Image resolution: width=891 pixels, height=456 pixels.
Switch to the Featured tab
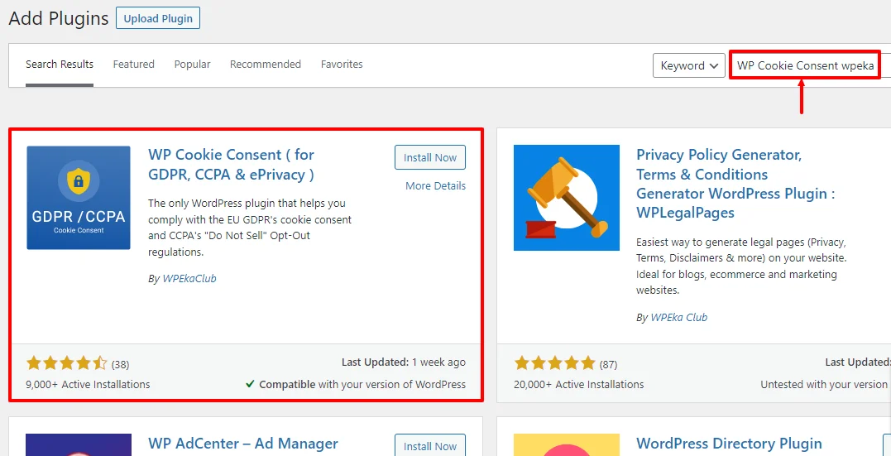pyautogui.click(x=133, y=65)
